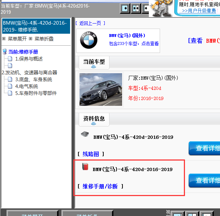220x216 pixels.
Task: Click page icon above 2.发动机、变速器与离合器
Action: click(x=10, y=66)
